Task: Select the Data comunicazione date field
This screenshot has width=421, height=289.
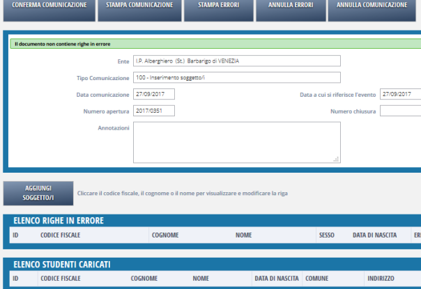Action: coord(153,94)
